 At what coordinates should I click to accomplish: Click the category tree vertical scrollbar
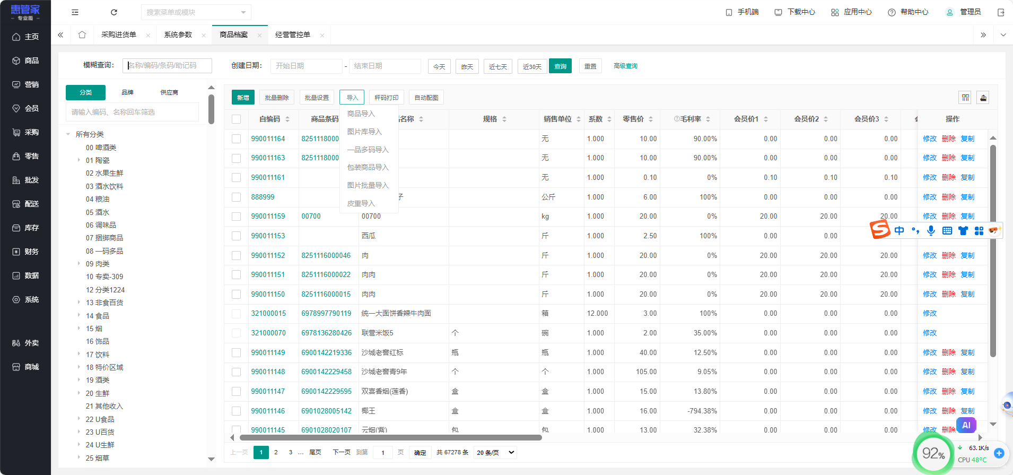tap(211, 109)
